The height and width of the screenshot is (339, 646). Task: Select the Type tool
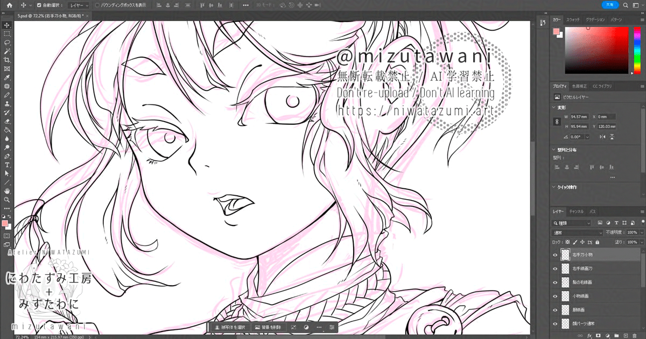[x=7, y=165]
